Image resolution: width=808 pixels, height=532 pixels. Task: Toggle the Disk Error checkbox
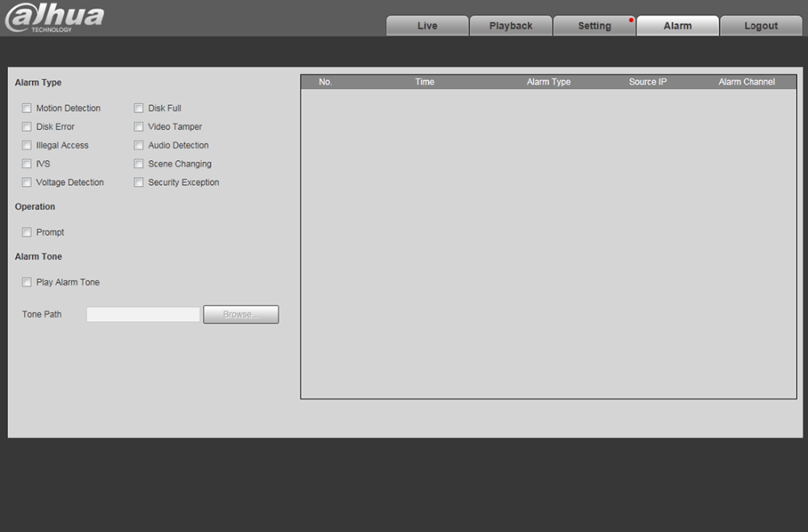pyautogui.click(x=27, y=127)
